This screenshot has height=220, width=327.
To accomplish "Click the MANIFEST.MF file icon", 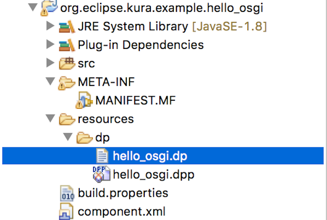I will pyautogui.click(x=84, y=100).
